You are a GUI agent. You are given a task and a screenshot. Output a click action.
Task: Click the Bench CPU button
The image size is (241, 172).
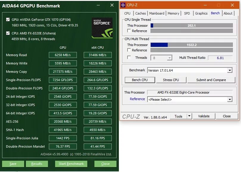140,80
